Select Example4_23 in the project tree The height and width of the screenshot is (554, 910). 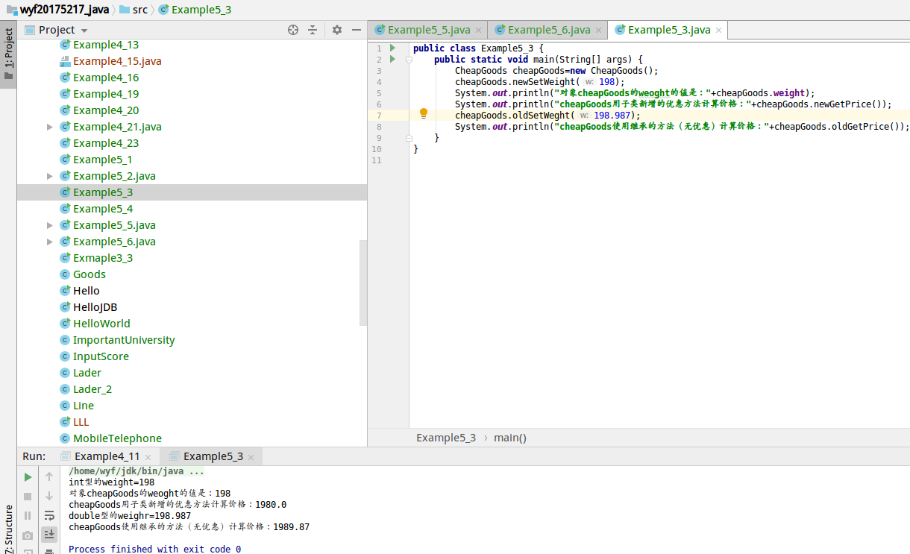coord(106,143)
